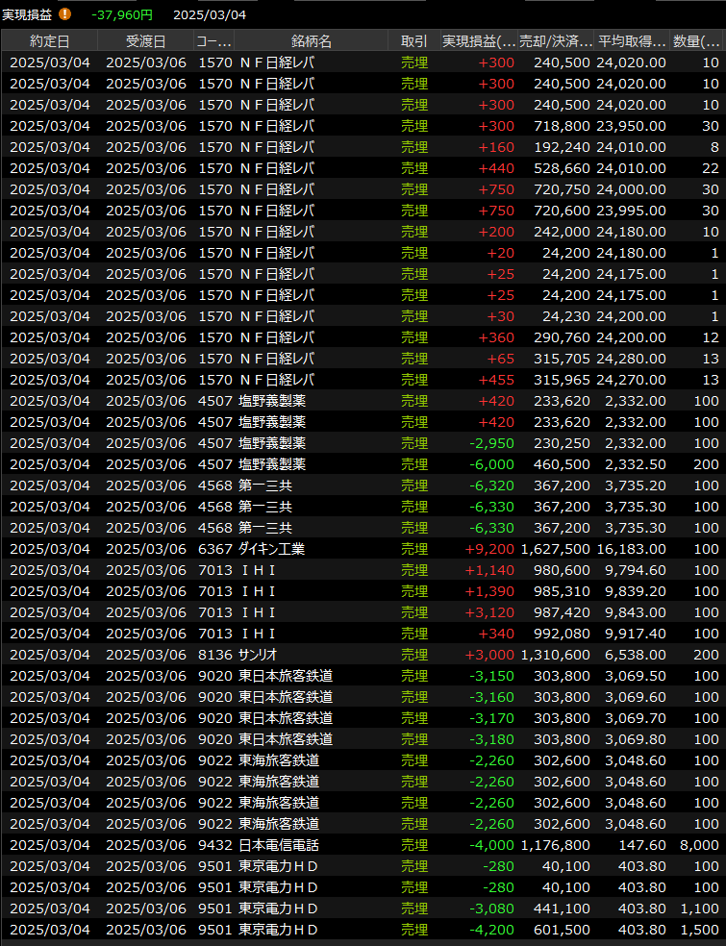Image resolution: width=726 pixels, height=946 pixels.
Task: Click the orange warning icon beside 実現損益
Action: pyautogui.click(x=64, y=14)
